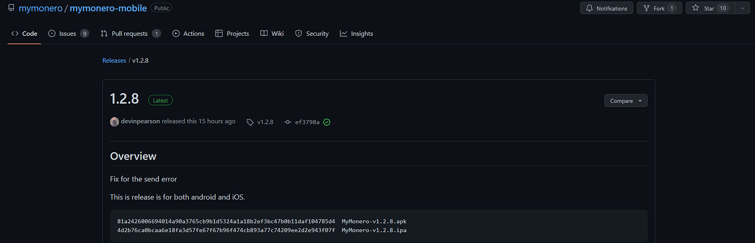Click the Issues count badge 9
Viewport: 755px width, 243px height.
pyautogui.click(x=85, y=34)
